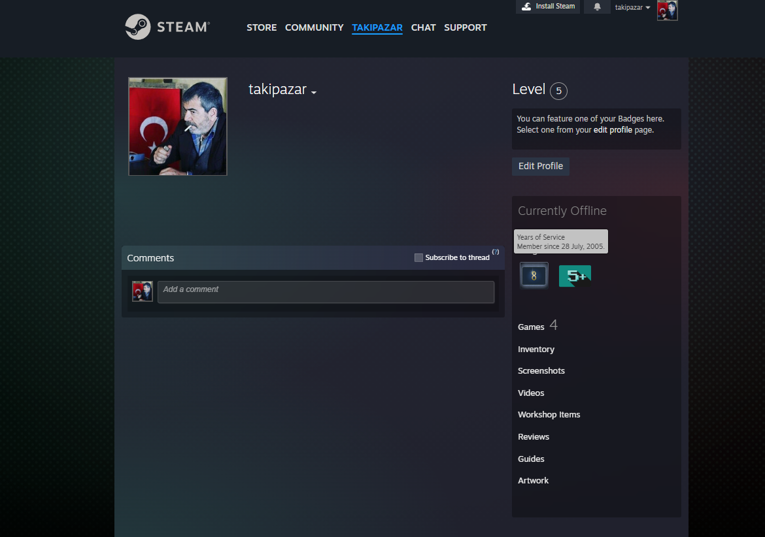Go to CHAT in the navigation
The width and height of the screenshot is (765, 537).
[x=423, y=28]
